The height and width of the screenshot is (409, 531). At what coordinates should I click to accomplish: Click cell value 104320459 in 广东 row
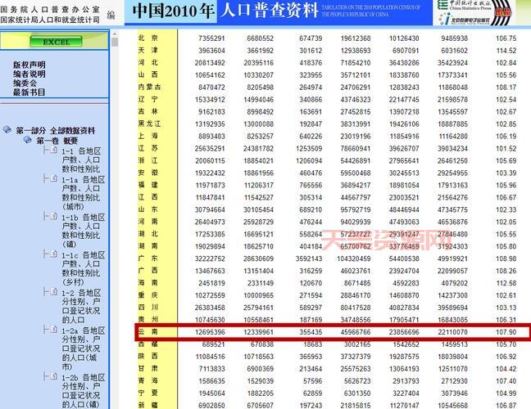[x=353, y=258]
